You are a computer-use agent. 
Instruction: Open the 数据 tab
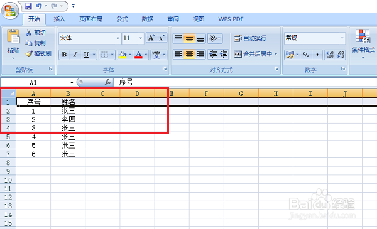coord(148,19)
